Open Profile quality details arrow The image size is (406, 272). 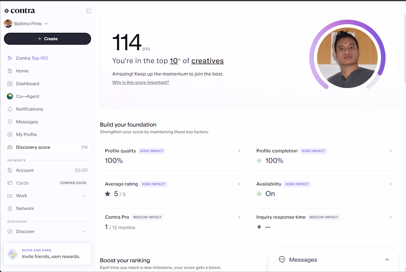click(x=239, y=151)
